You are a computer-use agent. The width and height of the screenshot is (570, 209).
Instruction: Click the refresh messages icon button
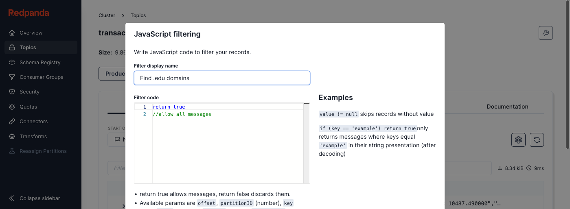point(537,140)
